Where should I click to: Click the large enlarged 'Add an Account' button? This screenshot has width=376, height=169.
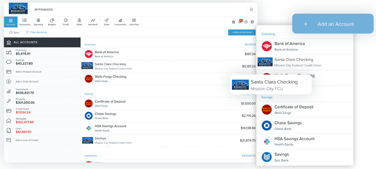tap(333, 24)
